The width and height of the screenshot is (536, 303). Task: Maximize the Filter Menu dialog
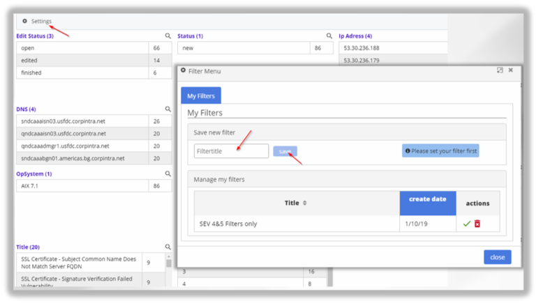pyautogui.click(x=500, y=70)
